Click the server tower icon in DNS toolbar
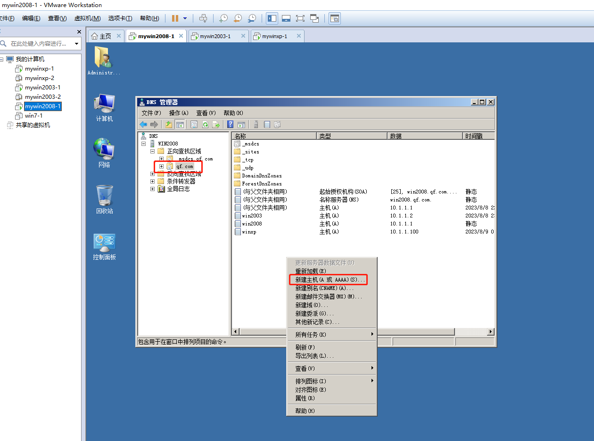This screenshot has height=441, width=594. [256, 124]
